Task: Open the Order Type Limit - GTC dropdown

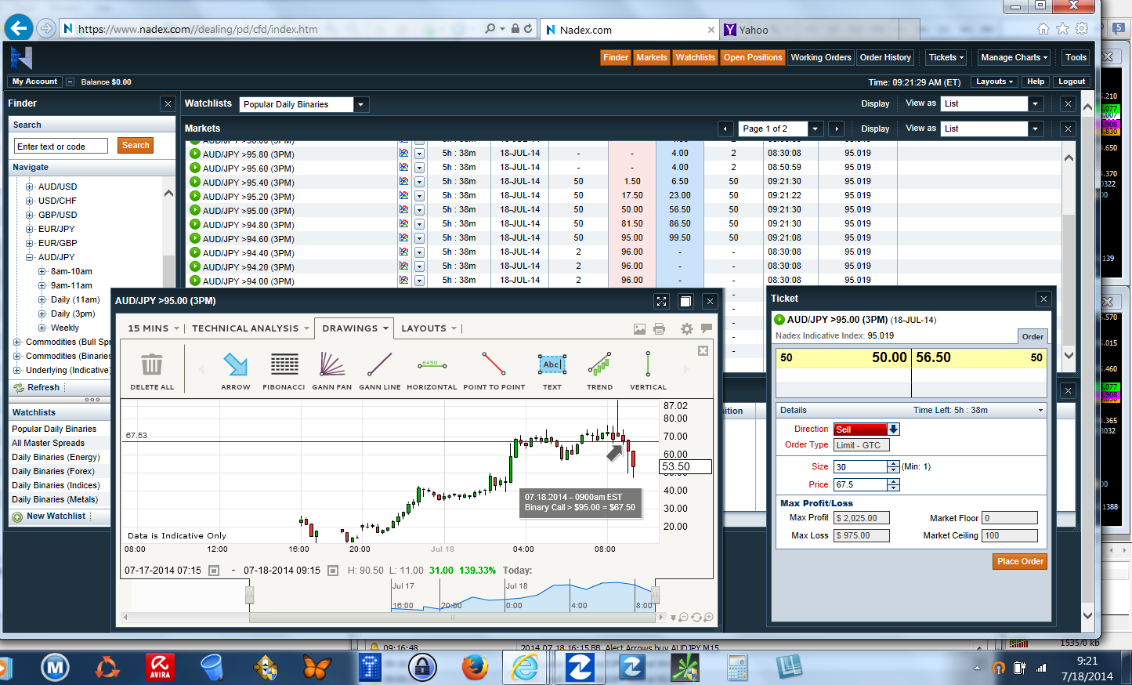Action: pyautogui.click(x=861, y=445)
